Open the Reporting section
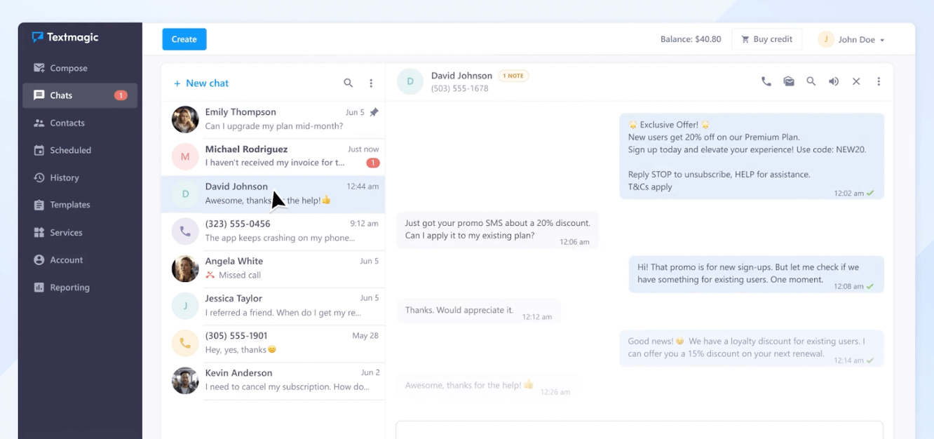 point(69,288)
